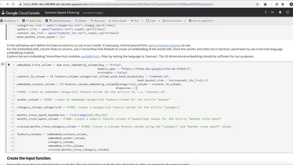Click the months_since_epoch_column TODO line
Viewport: 293px width, 165px height.
[x=119, y=119]
